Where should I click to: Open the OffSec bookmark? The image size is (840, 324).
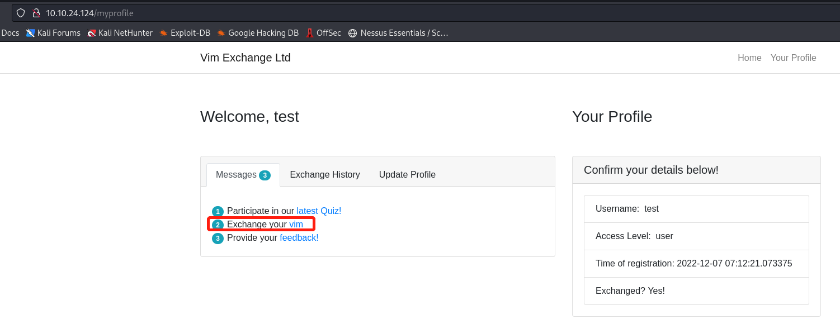click(323, 33)
